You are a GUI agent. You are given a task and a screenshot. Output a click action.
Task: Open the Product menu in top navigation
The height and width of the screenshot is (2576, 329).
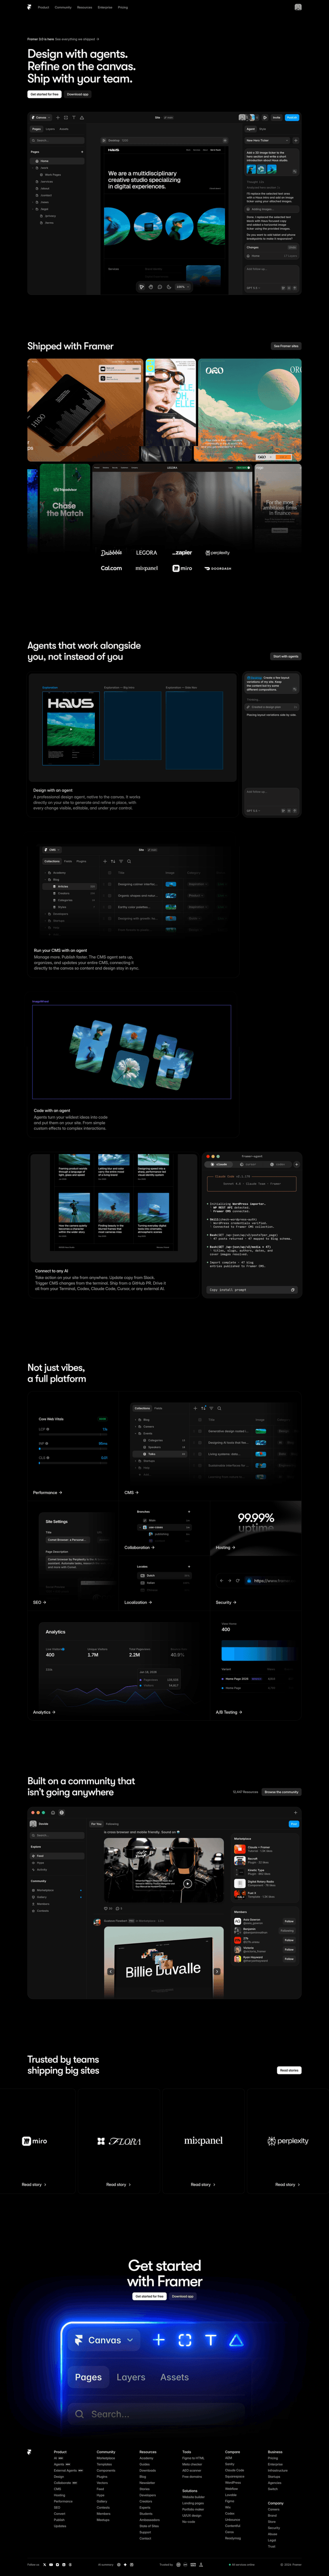[43, 7]
